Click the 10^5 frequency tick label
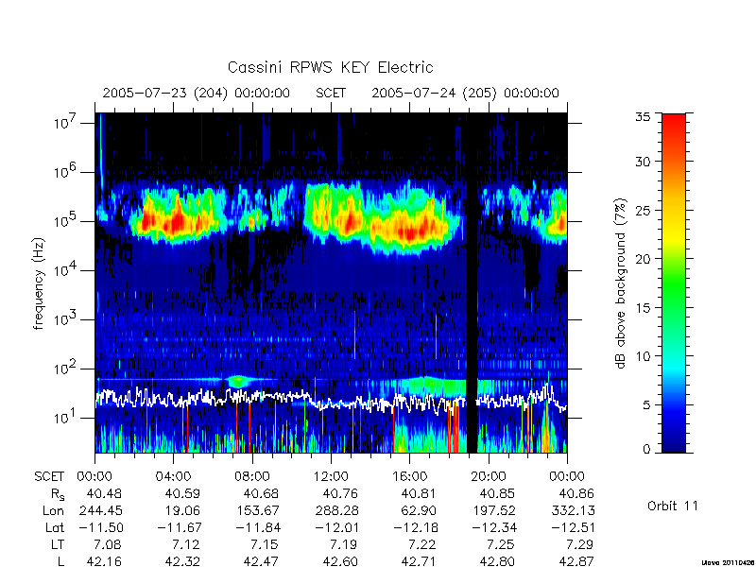 pos(65,221)
